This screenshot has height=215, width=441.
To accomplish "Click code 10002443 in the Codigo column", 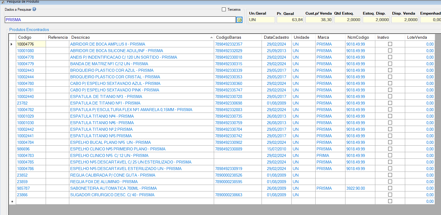I will point(25,70).
